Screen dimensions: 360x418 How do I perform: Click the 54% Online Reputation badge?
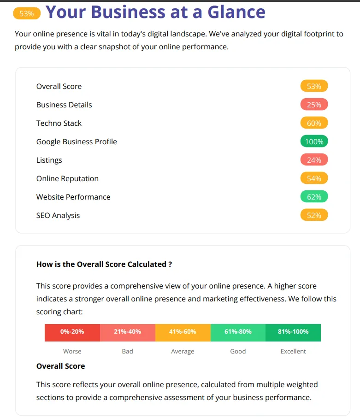pos(314,178)
